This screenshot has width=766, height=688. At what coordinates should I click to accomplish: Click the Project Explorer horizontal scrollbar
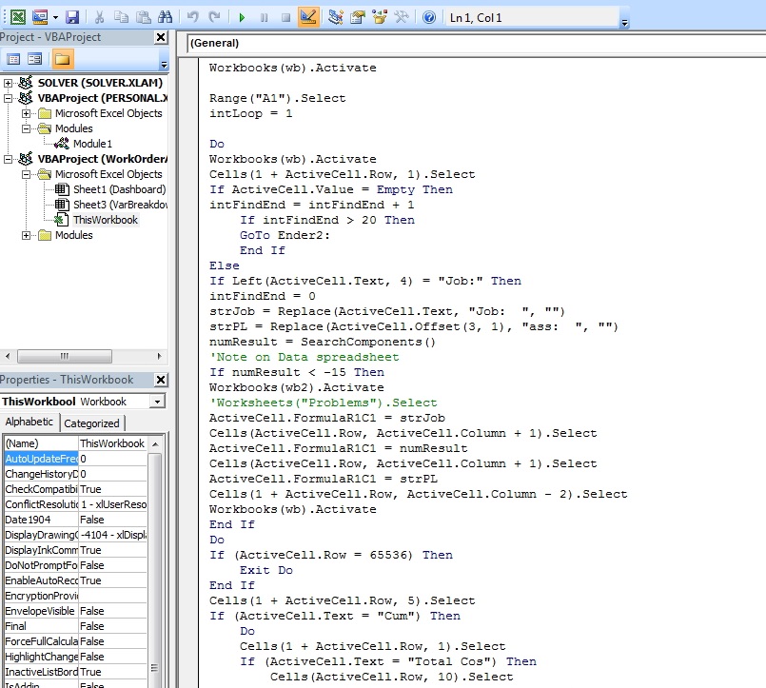[63, 354]
